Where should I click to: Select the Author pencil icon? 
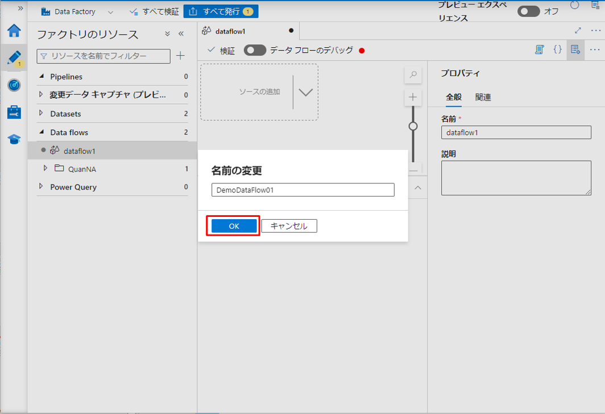pos(14,58)
